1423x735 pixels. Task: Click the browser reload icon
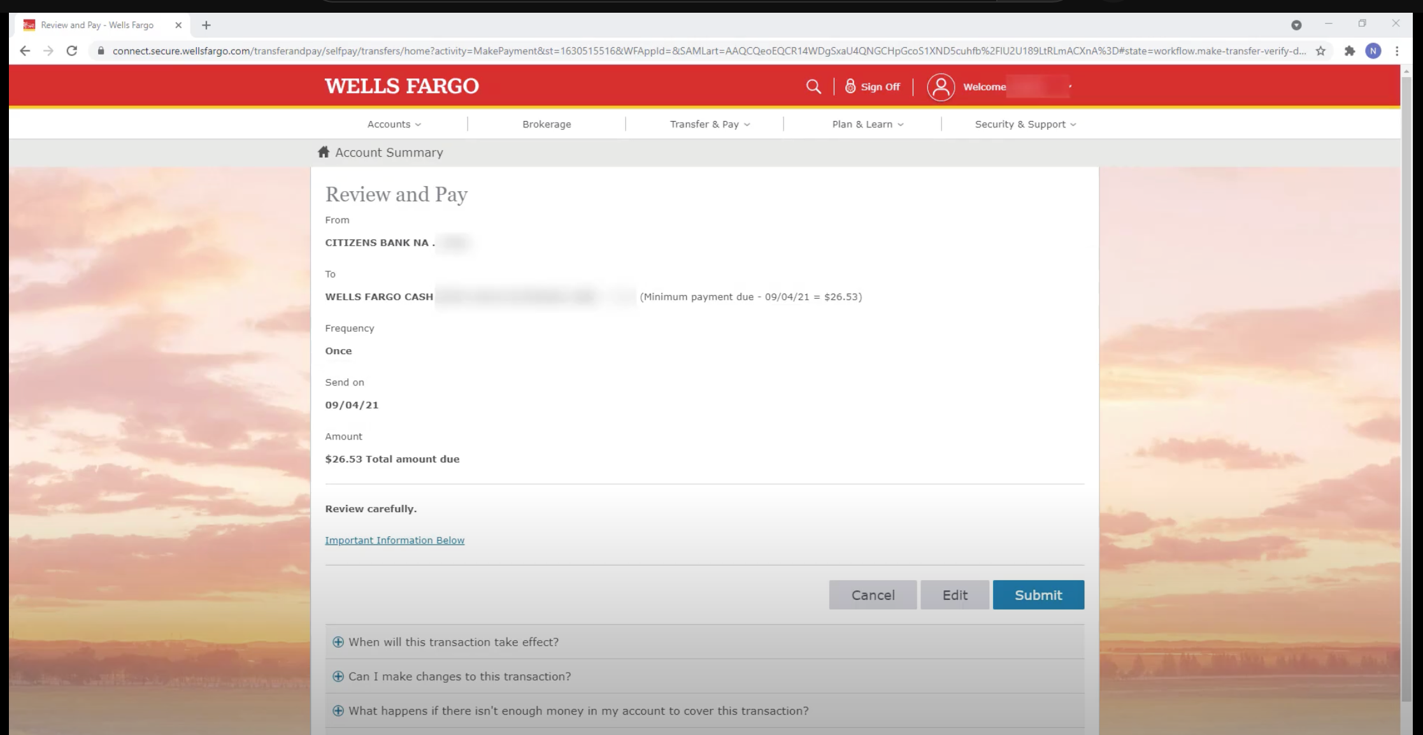(x=71, y=51)
